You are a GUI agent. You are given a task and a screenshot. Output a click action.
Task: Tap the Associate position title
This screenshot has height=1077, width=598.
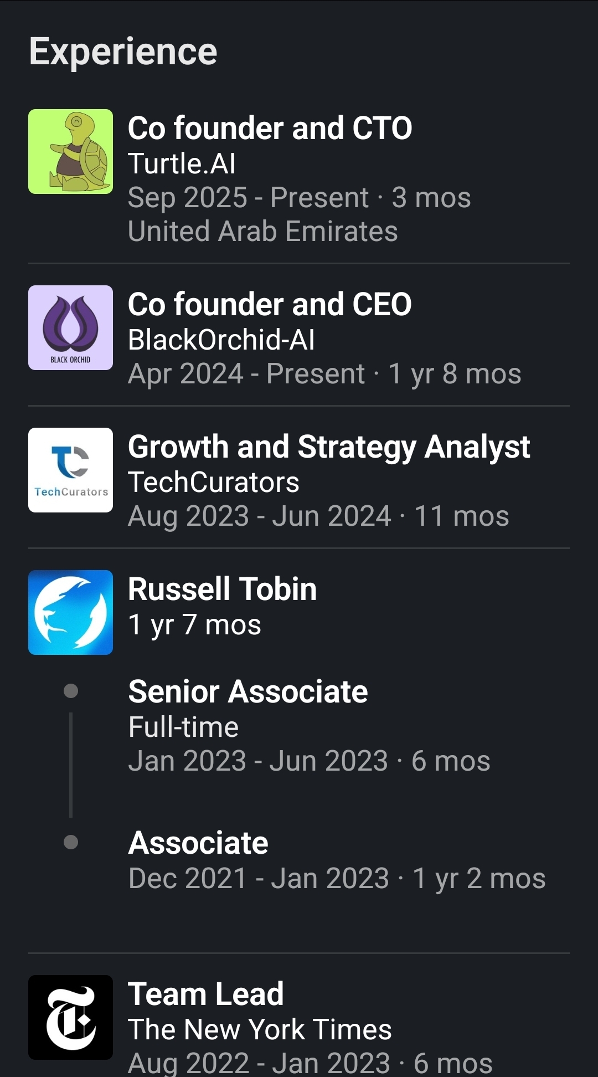pyautogui.click(x=198, y=843)
